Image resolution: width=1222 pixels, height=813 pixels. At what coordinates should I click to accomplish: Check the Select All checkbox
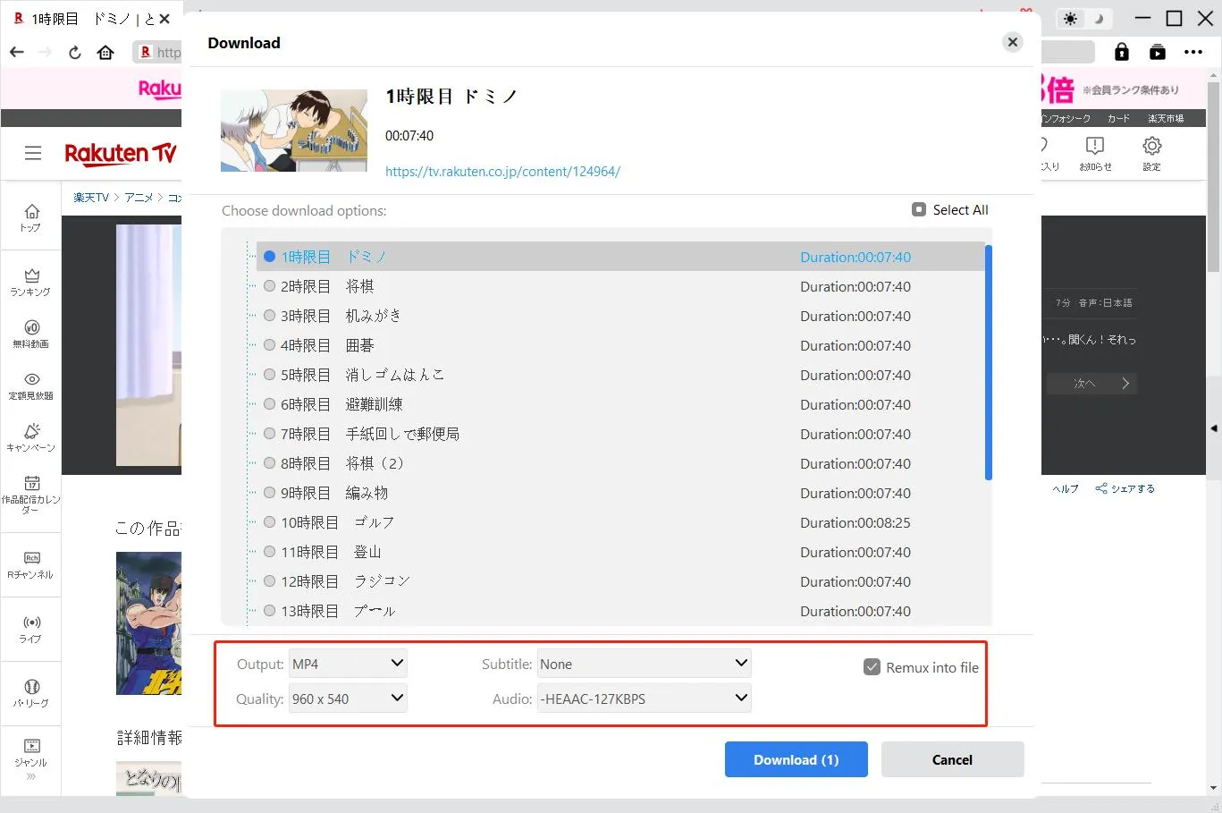(919, 209)
